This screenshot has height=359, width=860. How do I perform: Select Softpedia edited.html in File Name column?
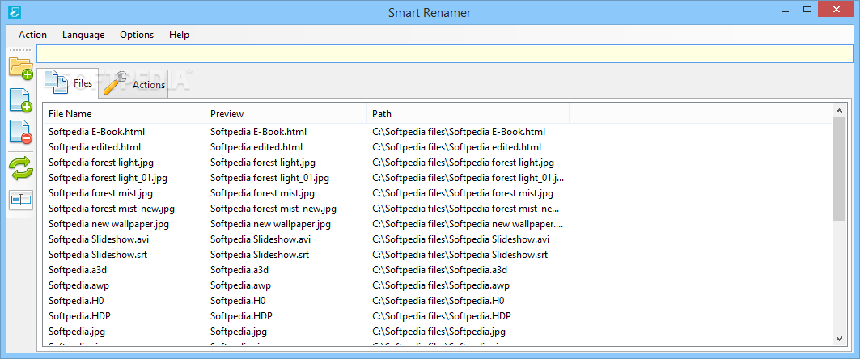tap(95, 147)
